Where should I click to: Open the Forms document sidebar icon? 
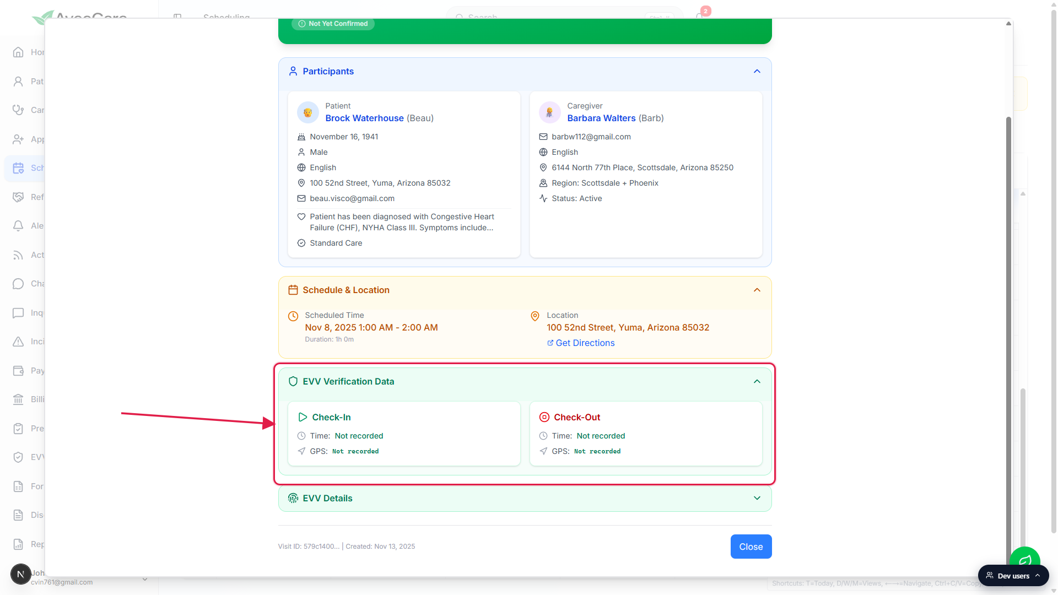(18, 486)
